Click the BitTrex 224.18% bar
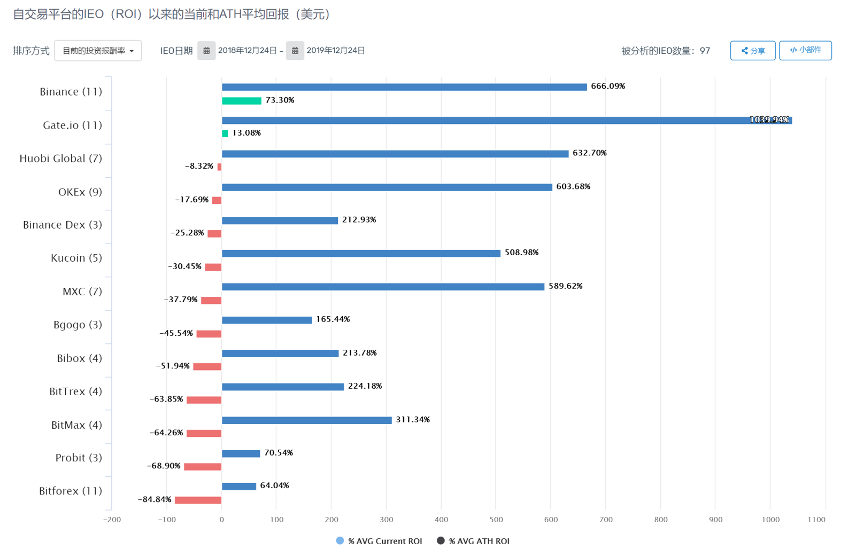The image size is (848, 550). point(283,387)
